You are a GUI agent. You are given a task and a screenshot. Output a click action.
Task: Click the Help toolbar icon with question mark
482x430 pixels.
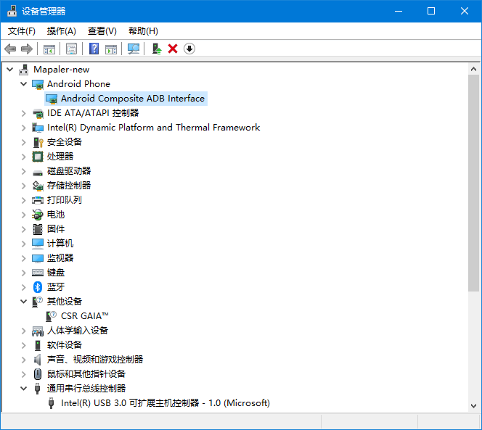tap(94, 49)
